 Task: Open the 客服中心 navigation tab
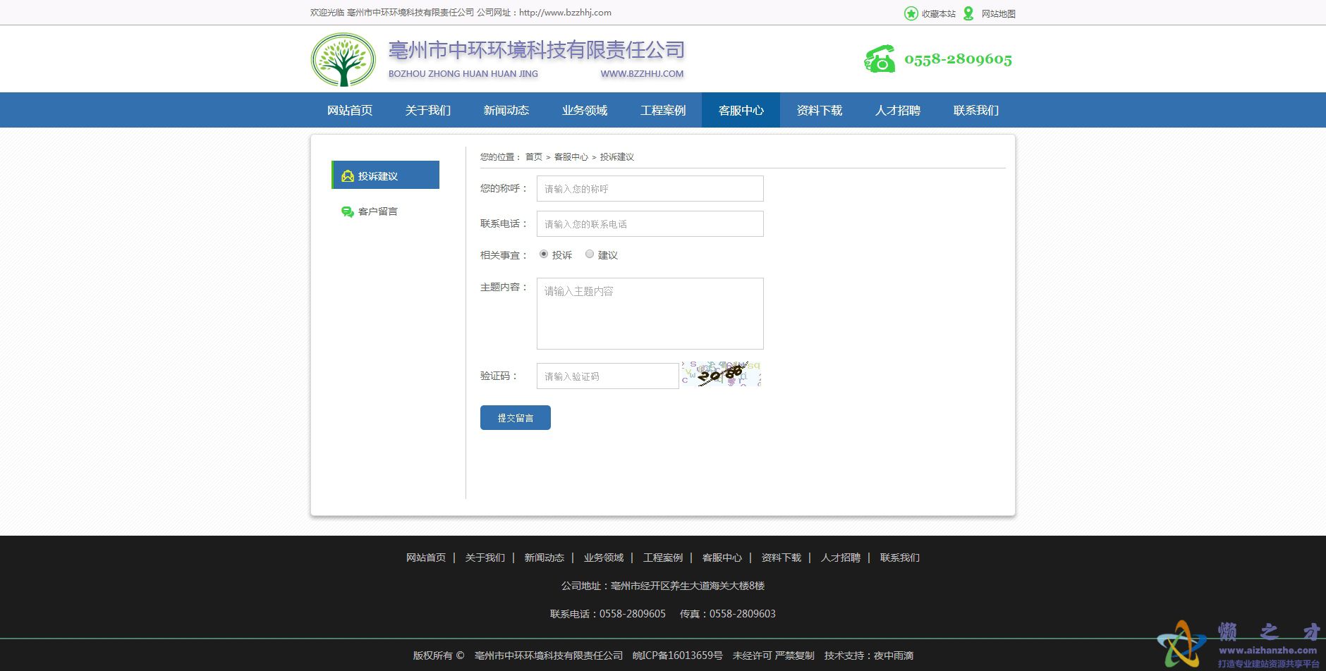point(741,111)
